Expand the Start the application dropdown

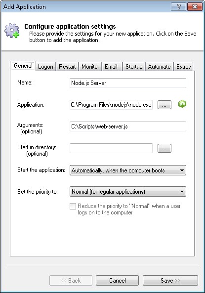(128, 170)
